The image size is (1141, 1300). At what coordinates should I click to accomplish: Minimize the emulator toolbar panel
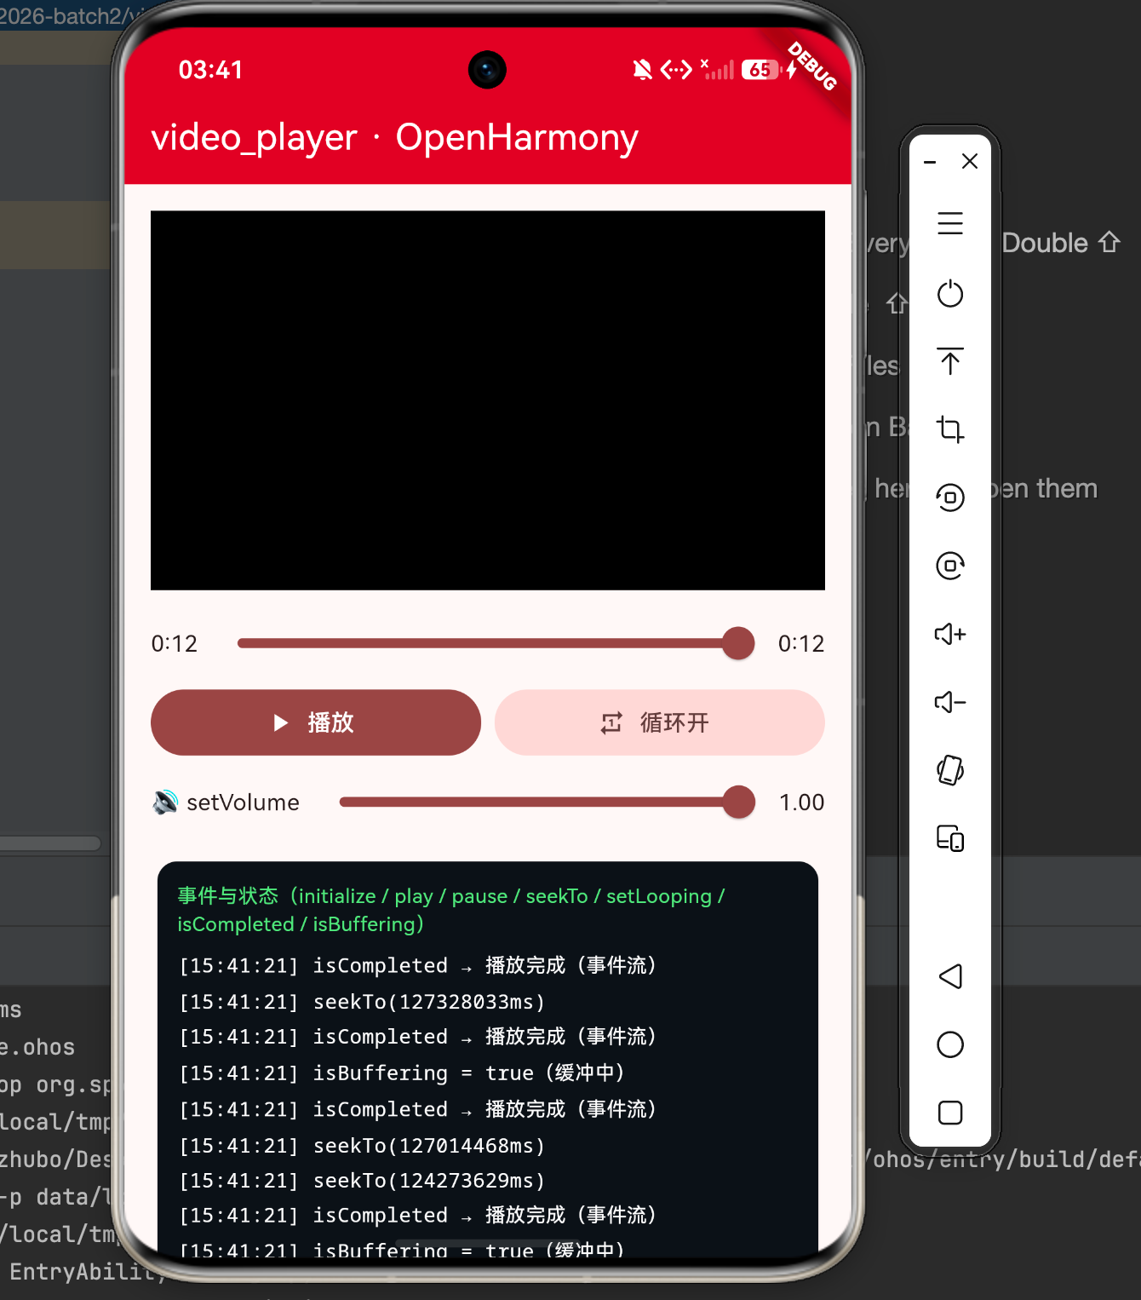pyautogui.click(x=931, y=162)
